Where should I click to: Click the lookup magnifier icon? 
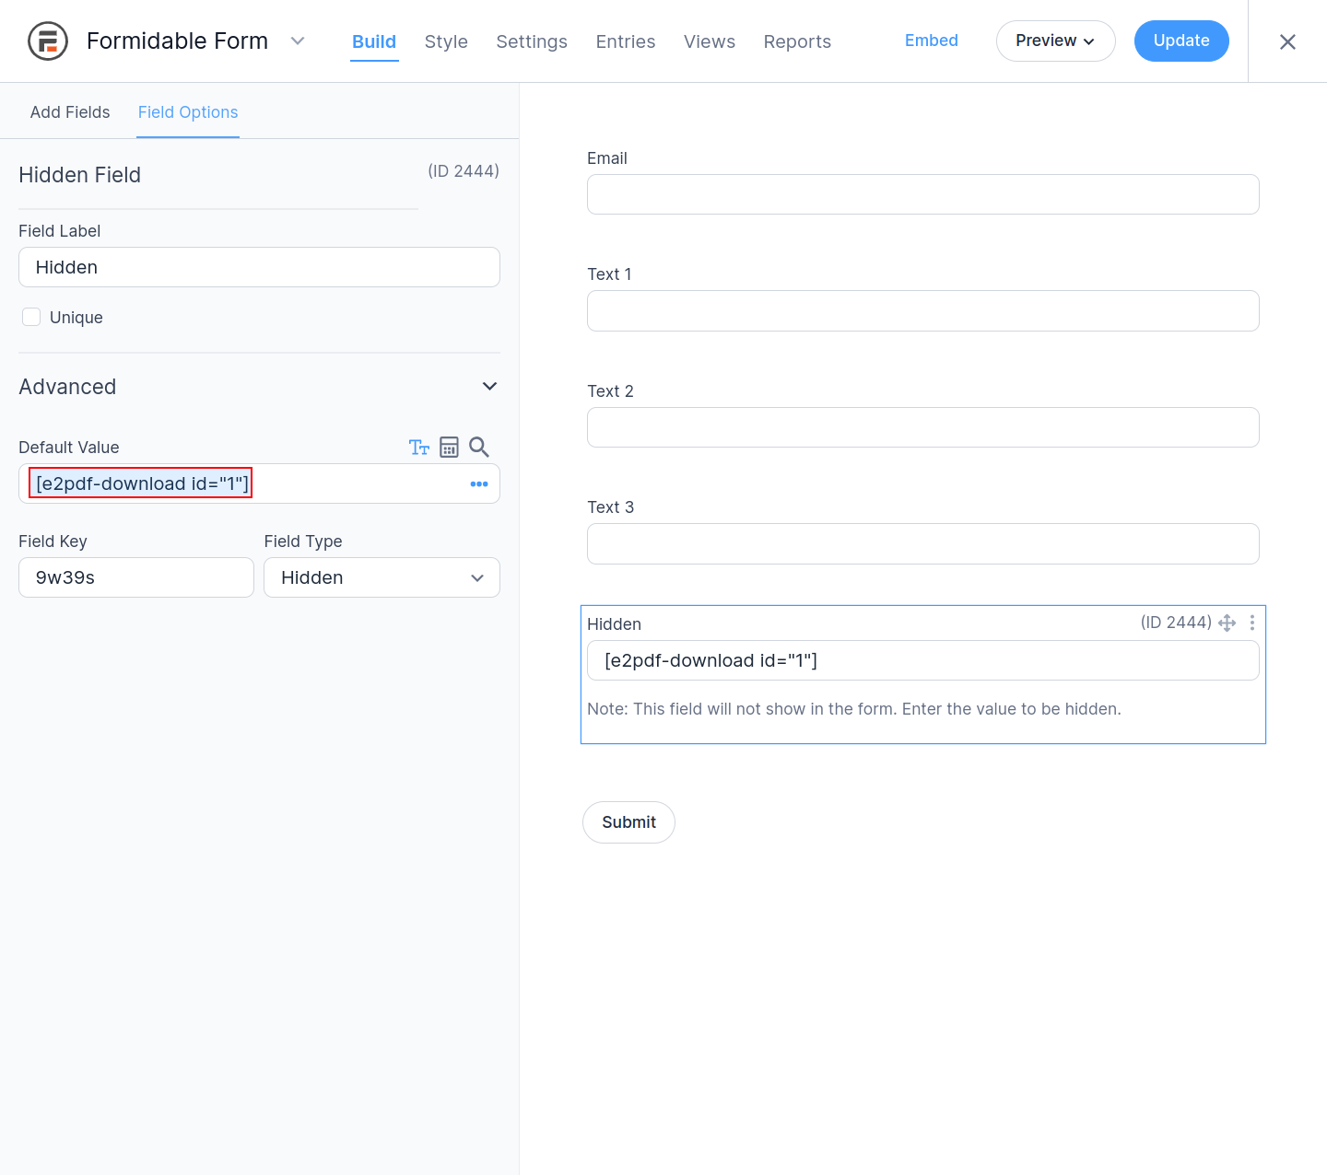(479, 448)
